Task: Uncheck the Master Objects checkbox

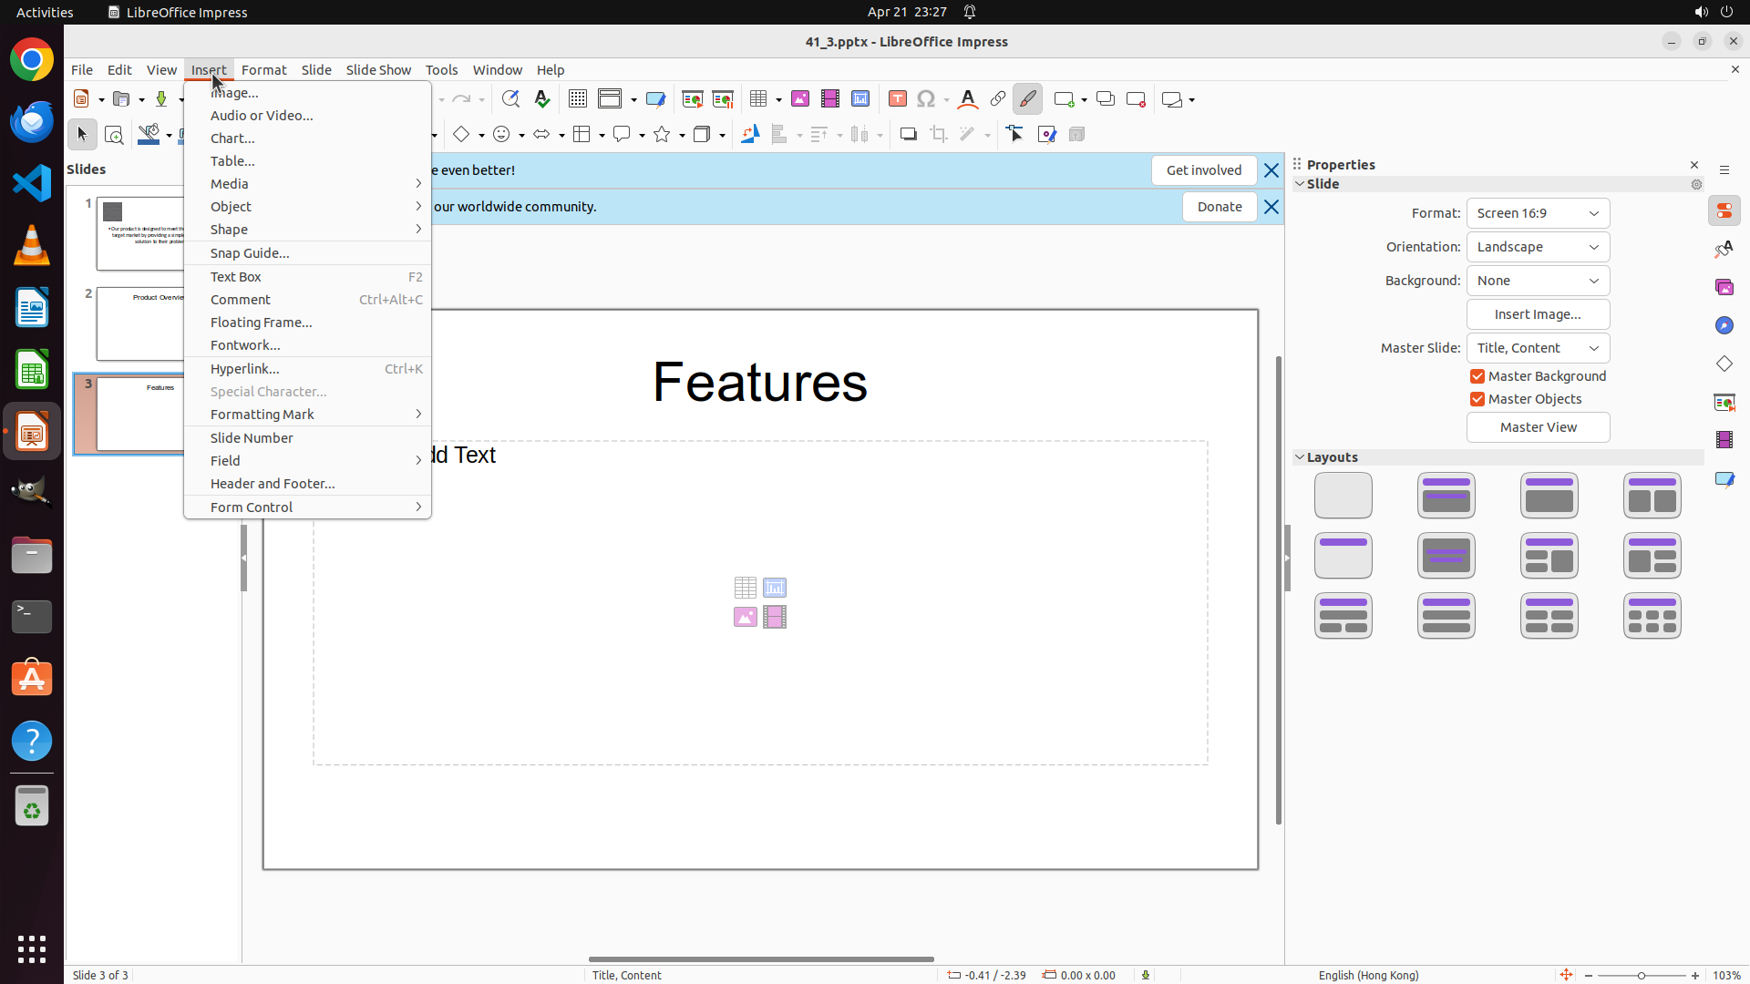Action: (1477, 399)
